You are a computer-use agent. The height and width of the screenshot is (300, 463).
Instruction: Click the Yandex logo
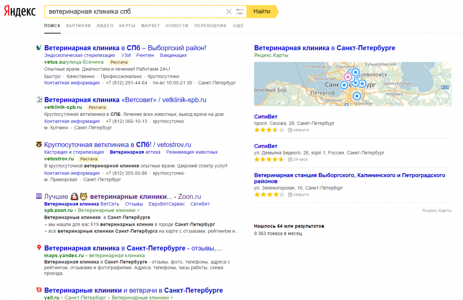20,12
